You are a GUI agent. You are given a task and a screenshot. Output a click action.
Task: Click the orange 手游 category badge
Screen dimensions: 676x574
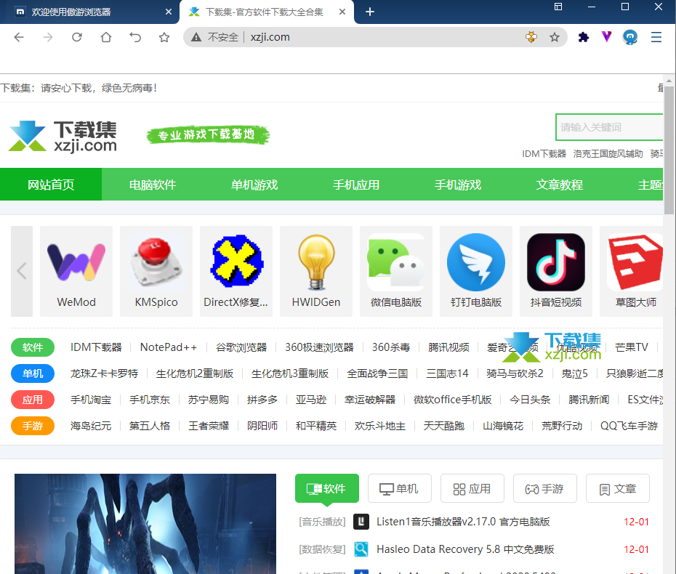[33, 427]
